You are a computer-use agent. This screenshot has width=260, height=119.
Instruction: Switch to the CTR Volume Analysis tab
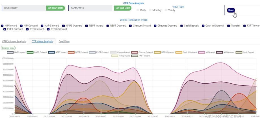click(14, 42)
